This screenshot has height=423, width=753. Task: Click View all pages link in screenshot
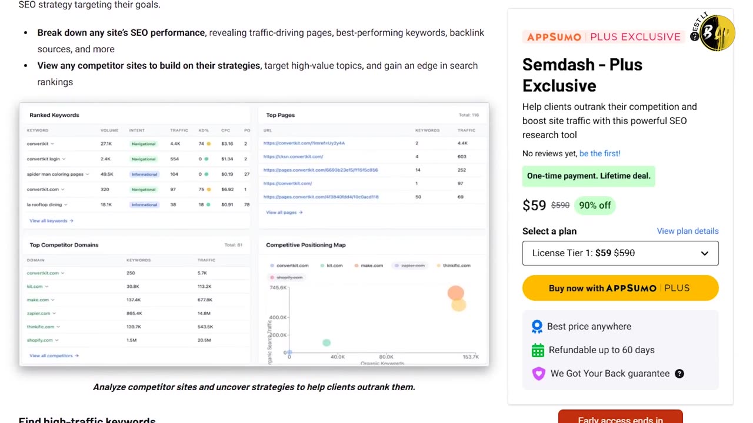click(284, 213)
